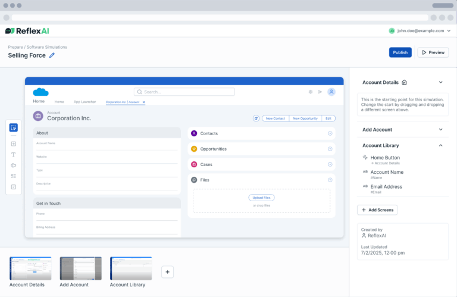Click the Salesforce cloud logo
457x297 pixels.
pos(40,92)
